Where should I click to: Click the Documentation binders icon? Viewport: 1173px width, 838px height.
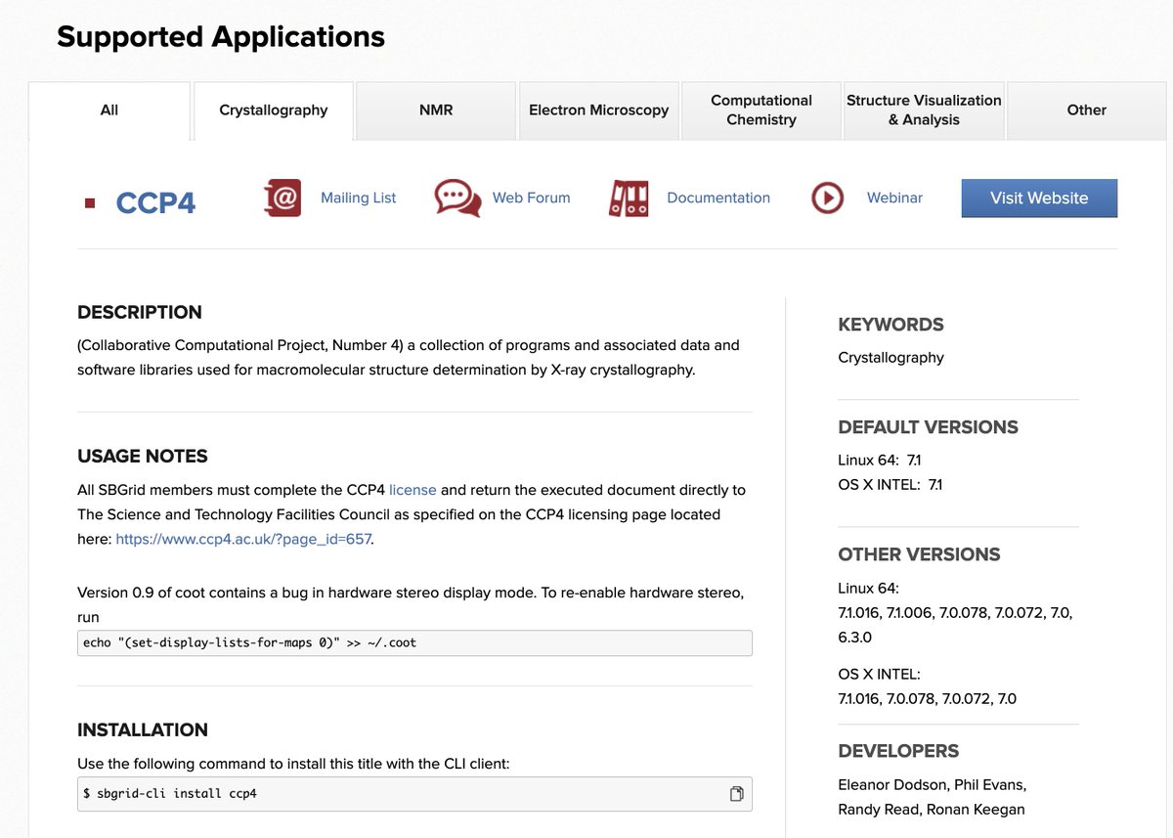click(629, 198)
